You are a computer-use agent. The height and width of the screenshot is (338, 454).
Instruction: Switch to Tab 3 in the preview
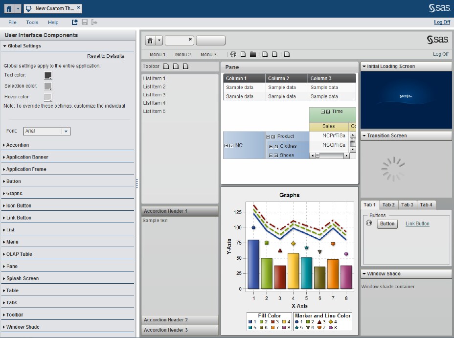(408, 204)
